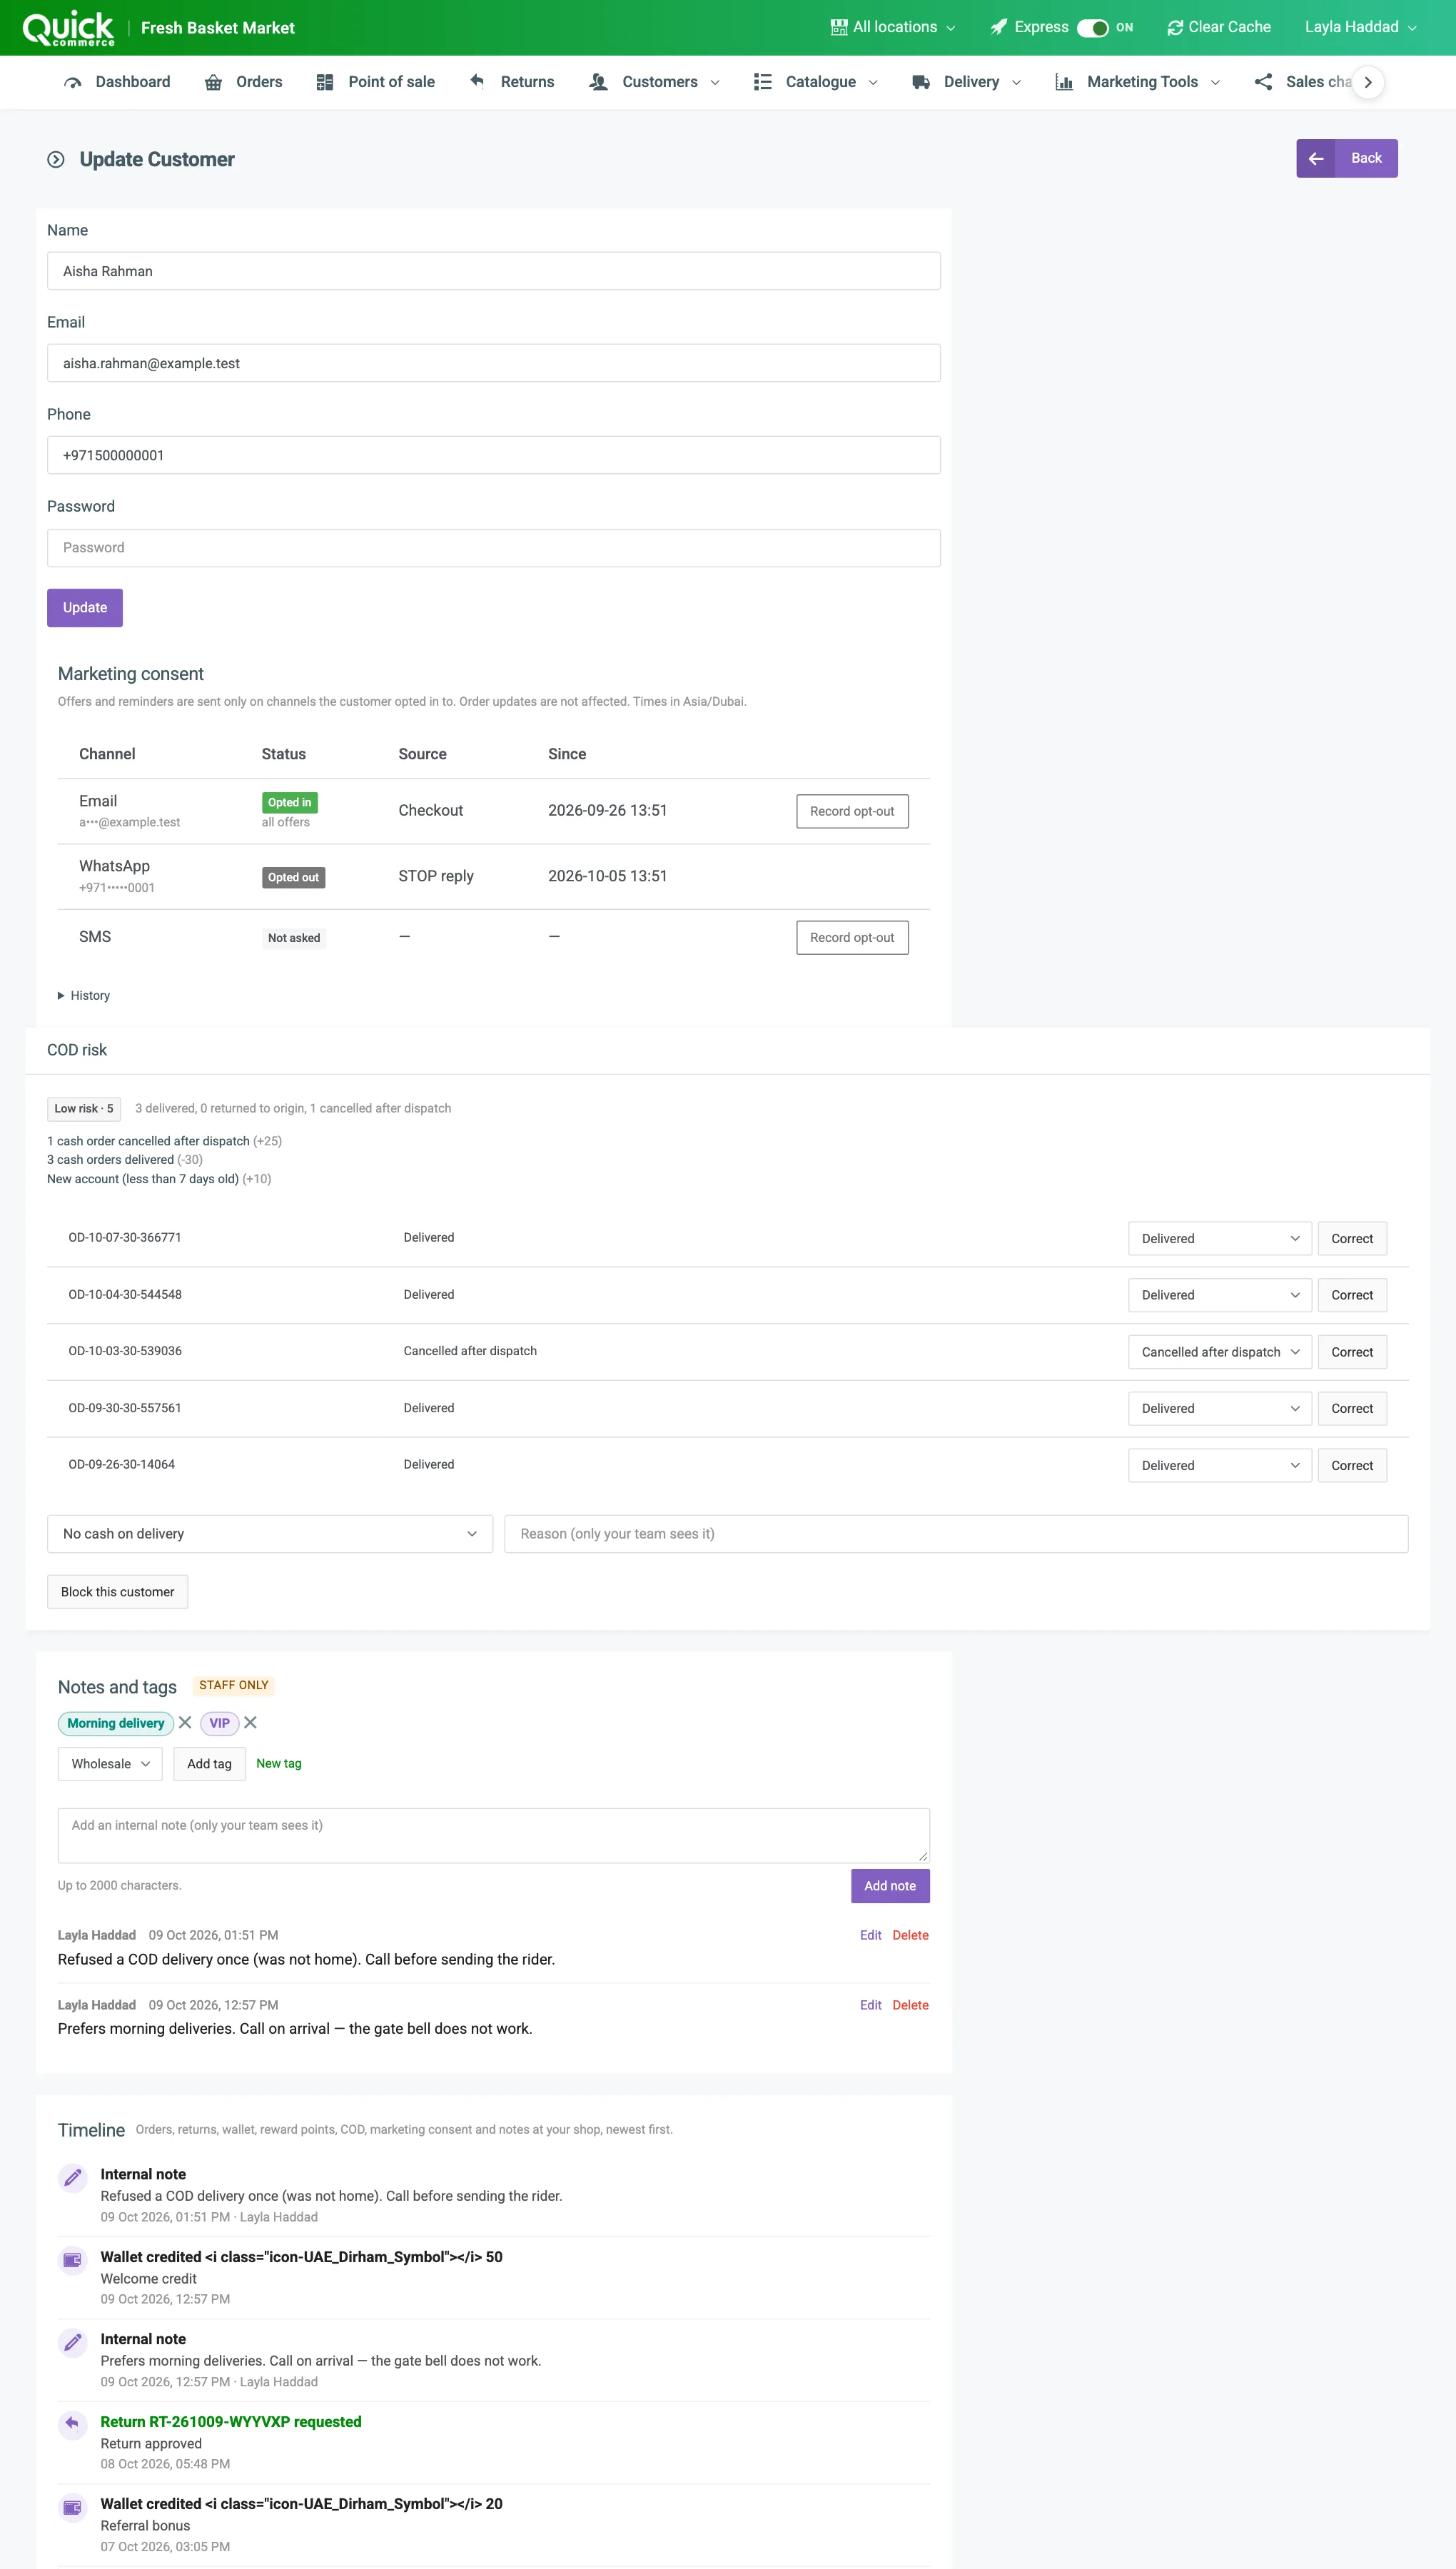Image resolution: width=1456 pixels, height=2569 pixels.
Task: Click the Express rocket icon
Action: click(998, 28)
